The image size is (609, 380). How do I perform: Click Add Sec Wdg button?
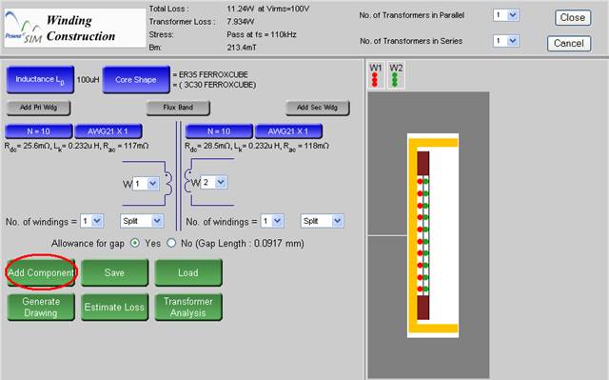tap(318, 108)
